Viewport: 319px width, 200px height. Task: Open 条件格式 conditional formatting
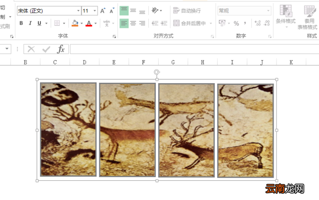pos(286,17)
